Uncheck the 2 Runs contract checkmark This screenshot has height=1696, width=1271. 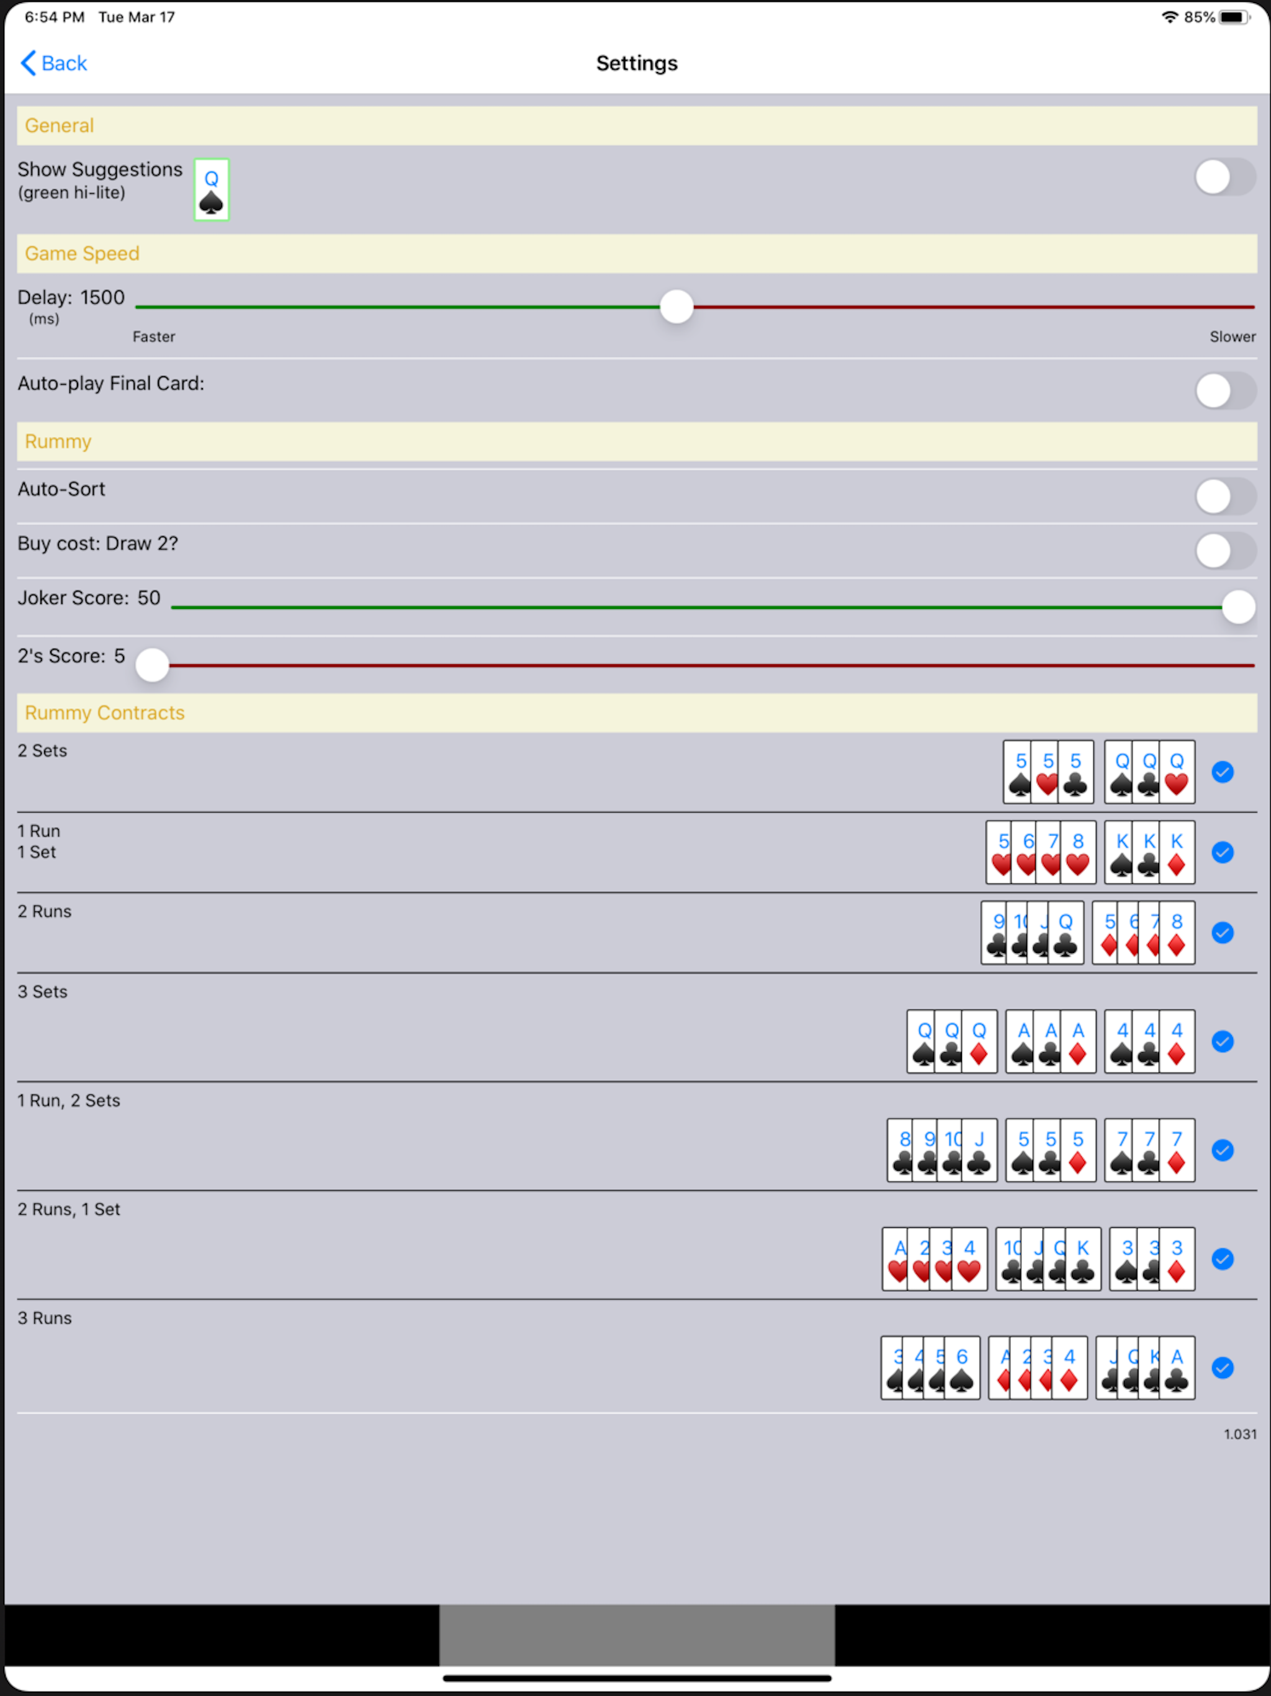1223,932
